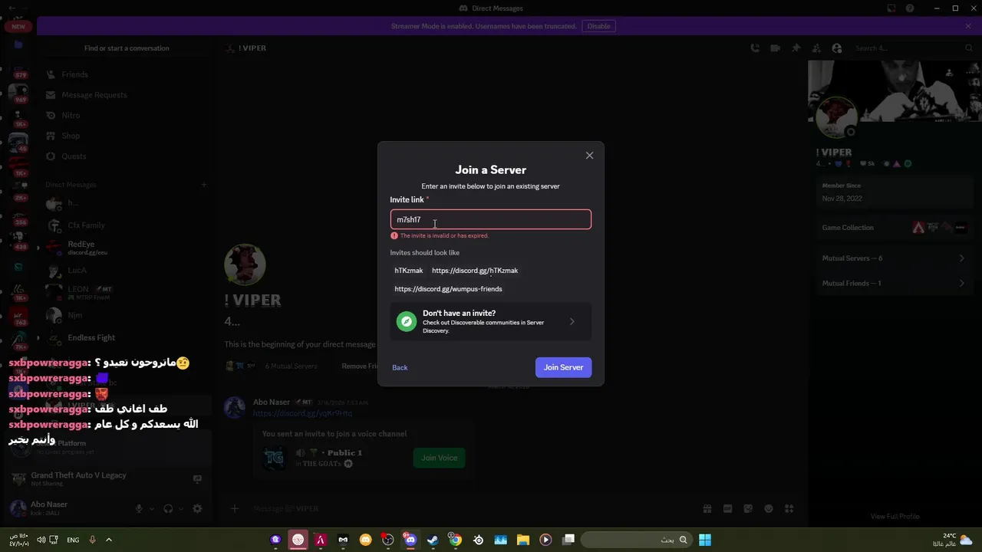Open the gift picker icon
The width and height of the screenshot is (982, 552).
pos(707,508)
